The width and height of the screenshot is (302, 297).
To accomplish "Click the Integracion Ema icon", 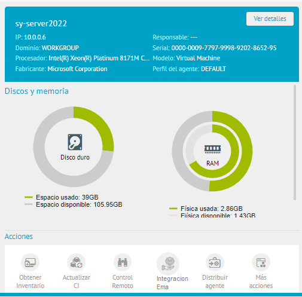I will 168,264.
